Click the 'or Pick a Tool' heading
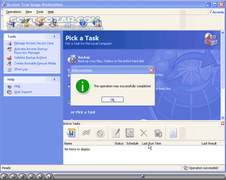 [83, 112]
